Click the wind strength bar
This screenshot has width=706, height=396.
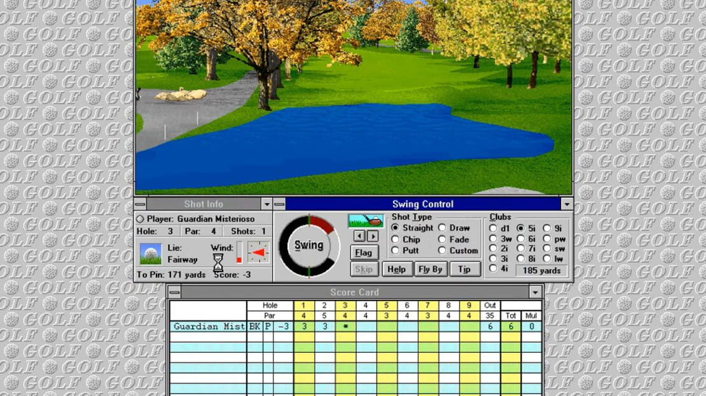point(239,253)
